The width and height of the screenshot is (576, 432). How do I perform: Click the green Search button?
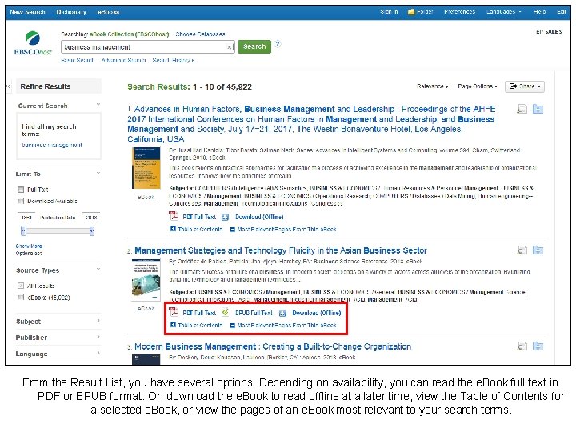(x=254, y=46)
